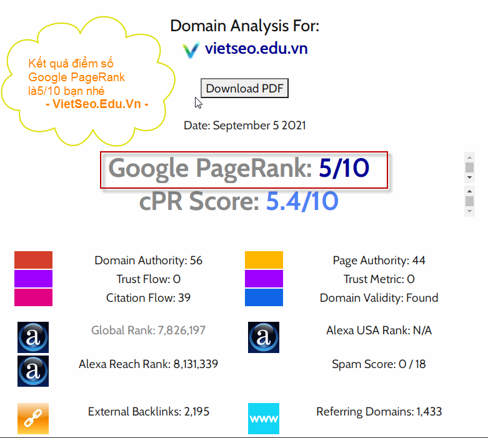Click the blue Domain Validity color block

click(264, 297)
